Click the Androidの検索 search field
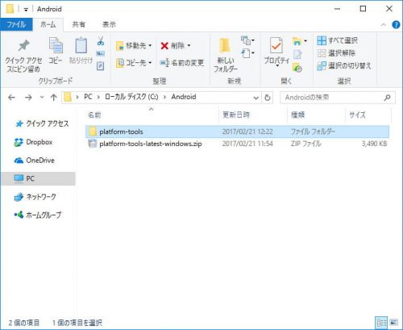This screenshot has height=330, width=403. [338, 98]
